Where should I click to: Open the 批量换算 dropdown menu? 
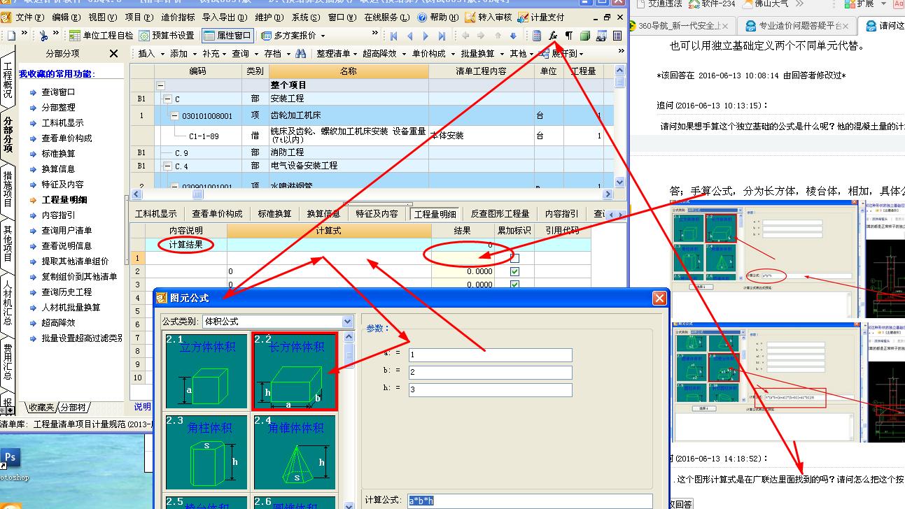point(482,53)
